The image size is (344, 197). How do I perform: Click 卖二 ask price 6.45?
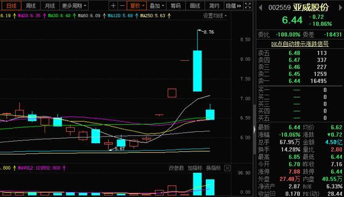[294, 74]
